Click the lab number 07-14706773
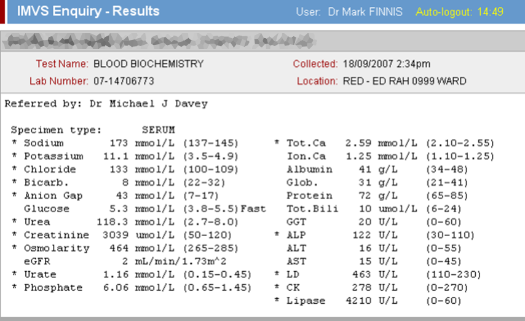525x321 pixels. pyautogui.click(x=124, y=81)
